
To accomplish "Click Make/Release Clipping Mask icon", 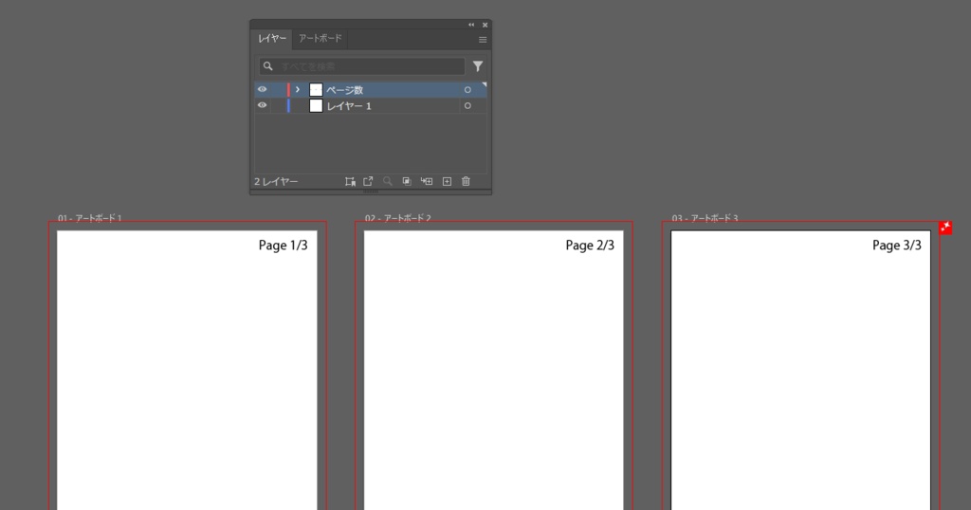I will 407,181.
